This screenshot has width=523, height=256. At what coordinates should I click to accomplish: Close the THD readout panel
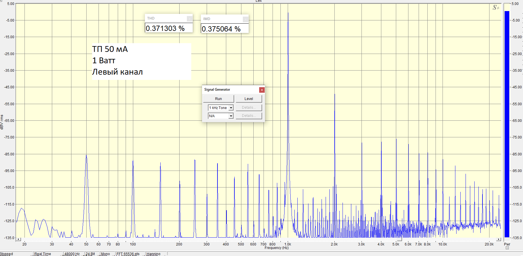[x=189, y=19]
